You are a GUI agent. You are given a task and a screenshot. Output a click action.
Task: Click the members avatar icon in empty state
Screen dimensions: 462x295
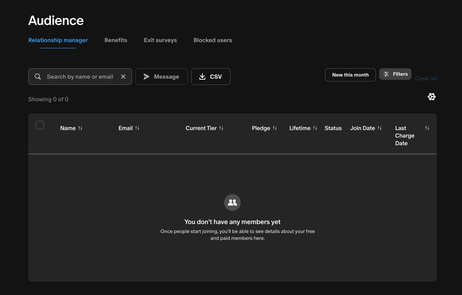pos(232,202)
